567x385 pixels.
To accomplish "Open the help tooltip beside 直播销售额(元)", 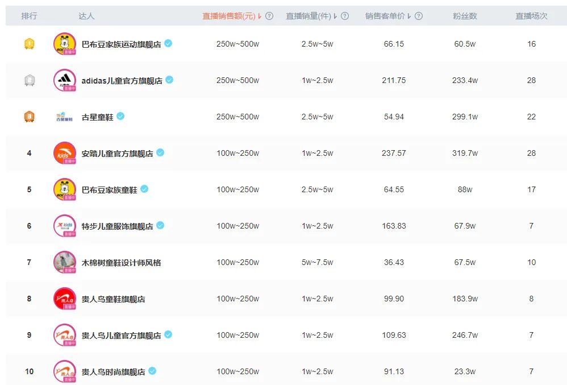I will 269,16.
